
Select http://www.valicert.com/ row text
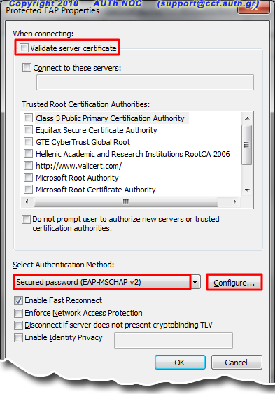point(79,166)
